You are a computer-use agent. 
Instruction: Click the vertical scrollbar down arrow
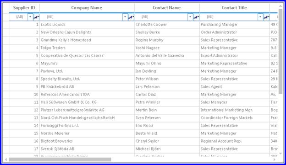pos(280,154)
